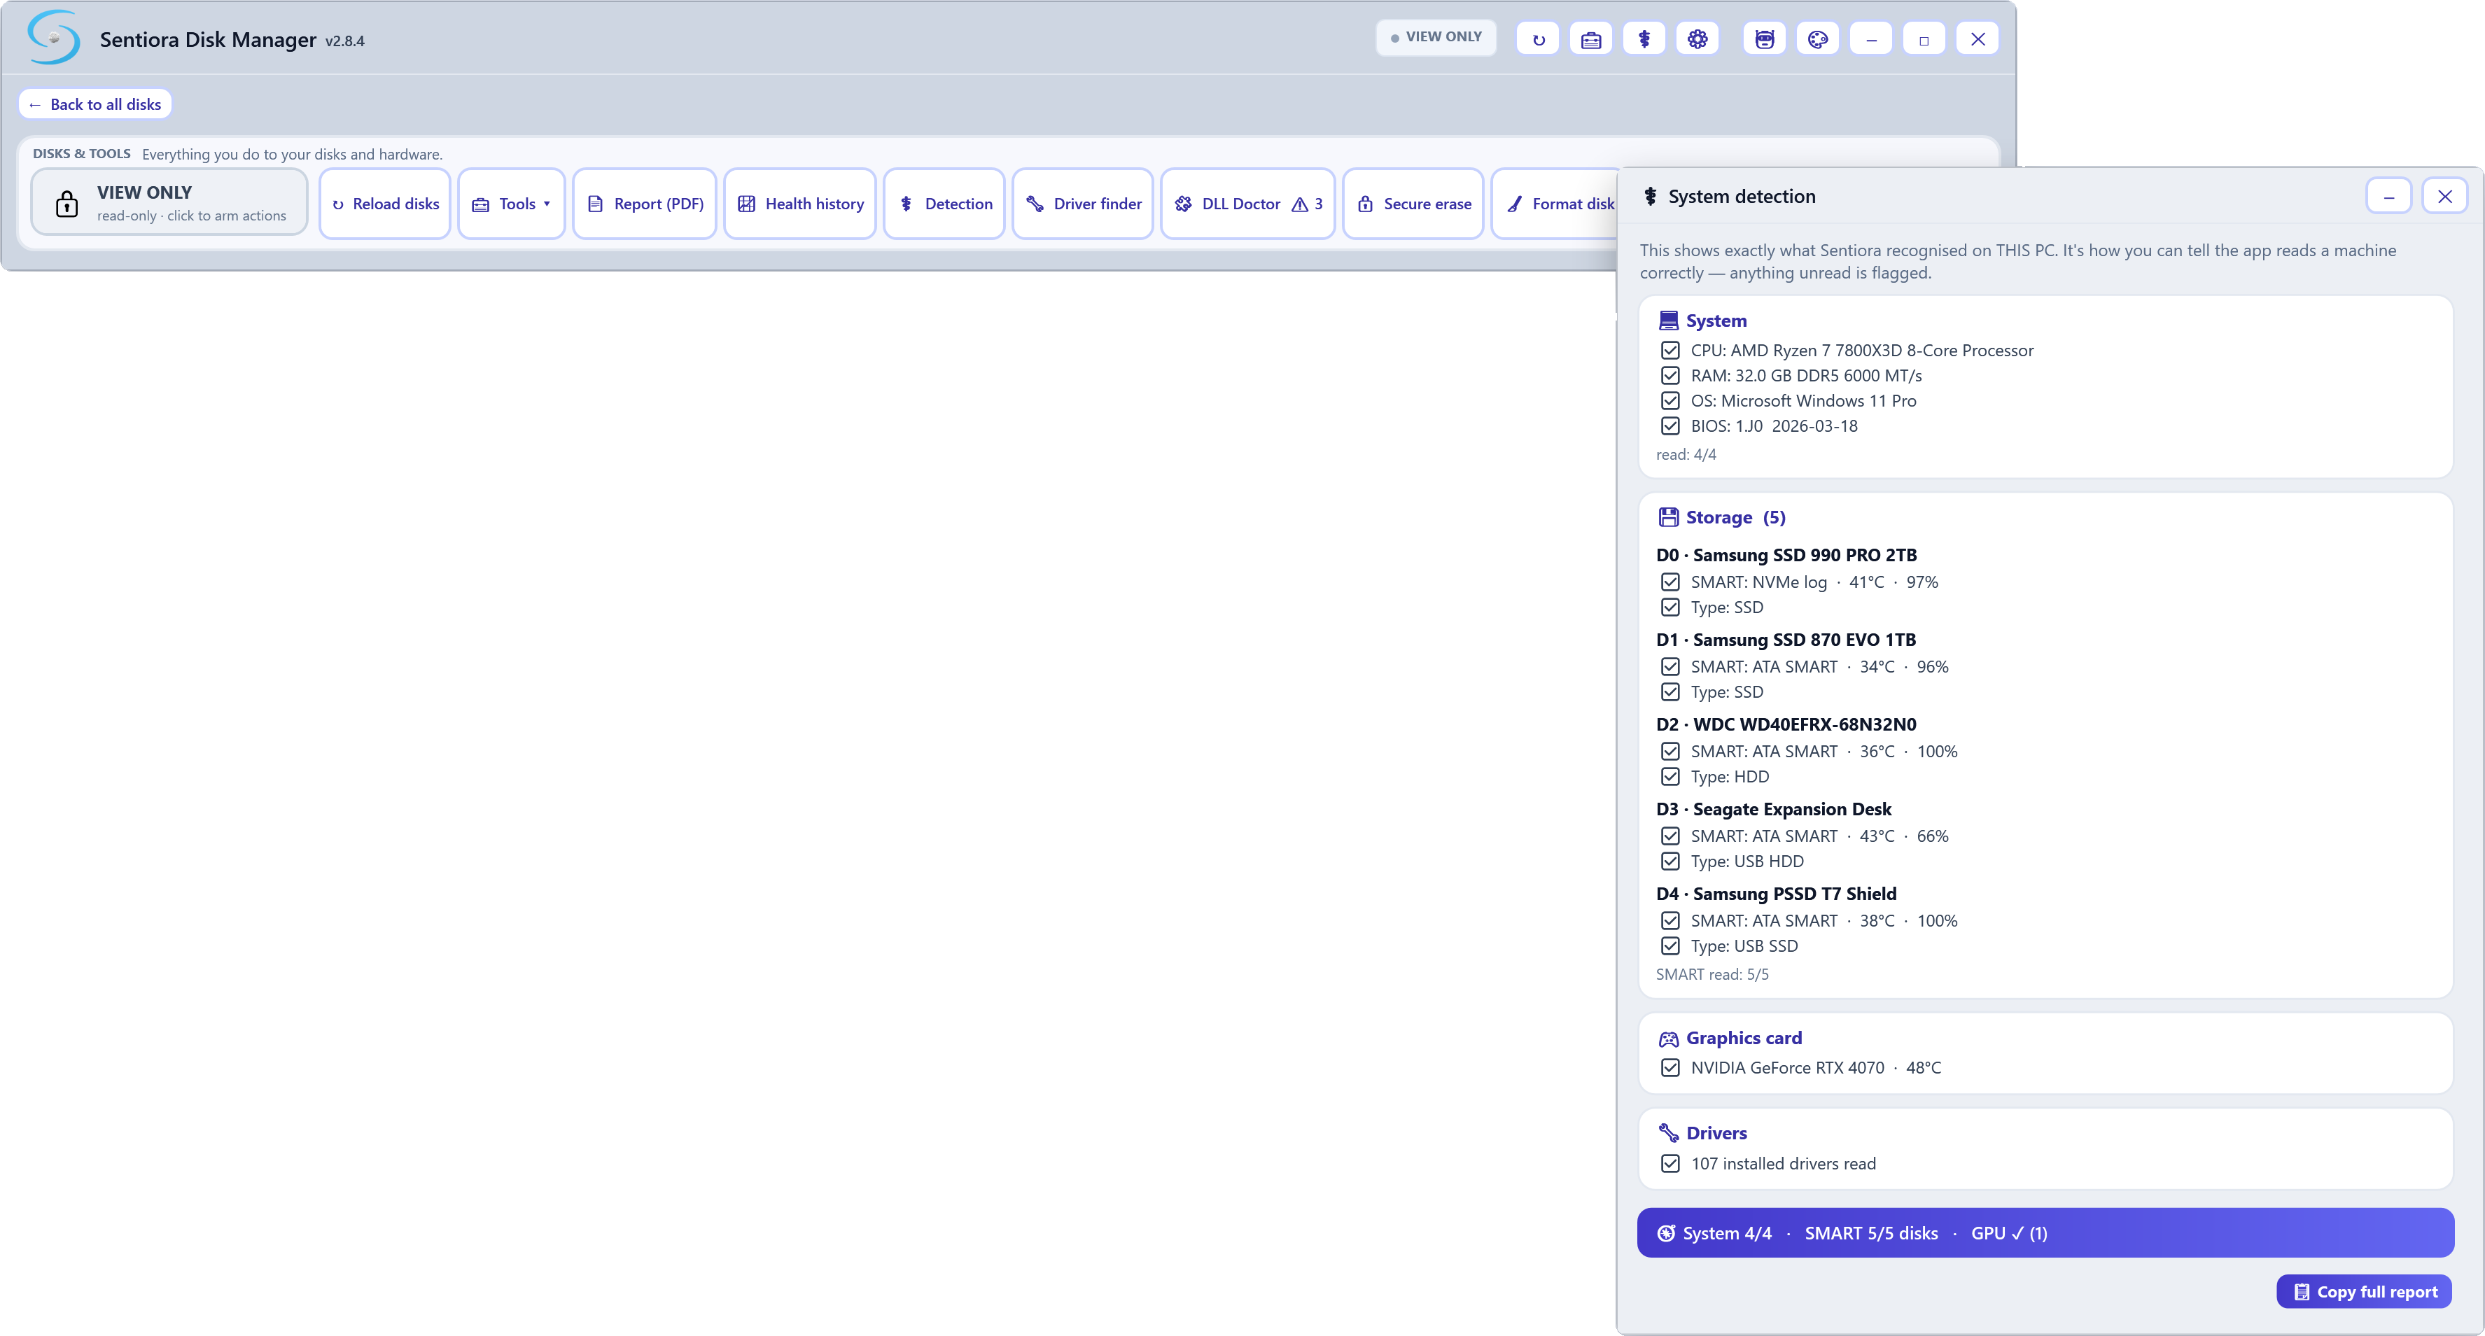2485x1336 pixels.
Task: Open Driver finder
Action: [x=1084, y=204]
